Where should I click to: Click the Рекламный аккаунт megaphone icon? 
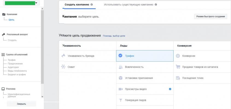pyautogui.click(x=4, y=34)
